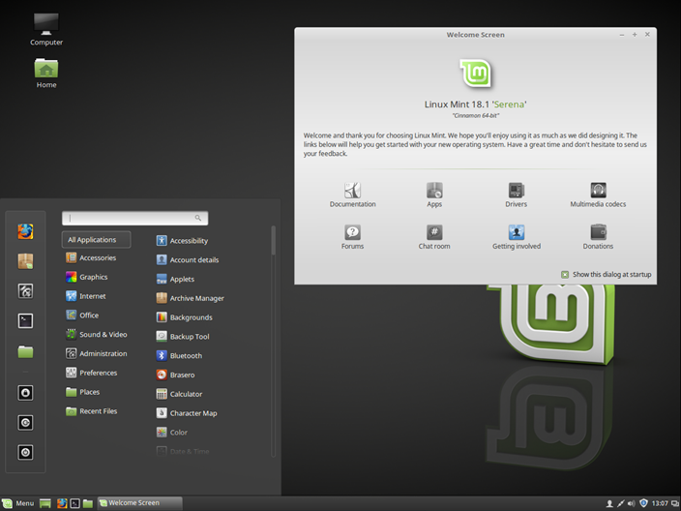Open user applet in system tray
Screen dimensions: 681x511
(609, 503)
